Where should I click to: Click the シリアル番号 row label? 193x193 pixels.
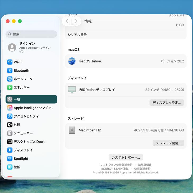tap(77, 35)
